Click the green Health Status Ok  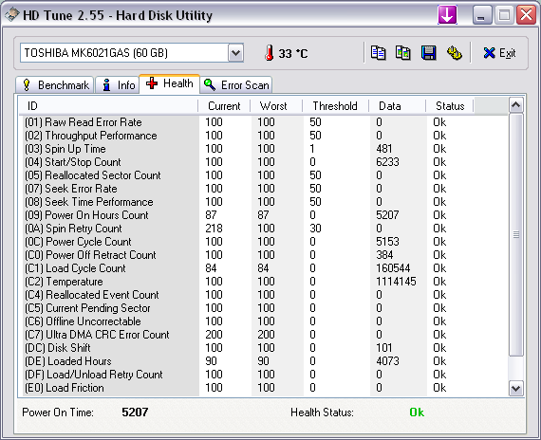point(417,412)
